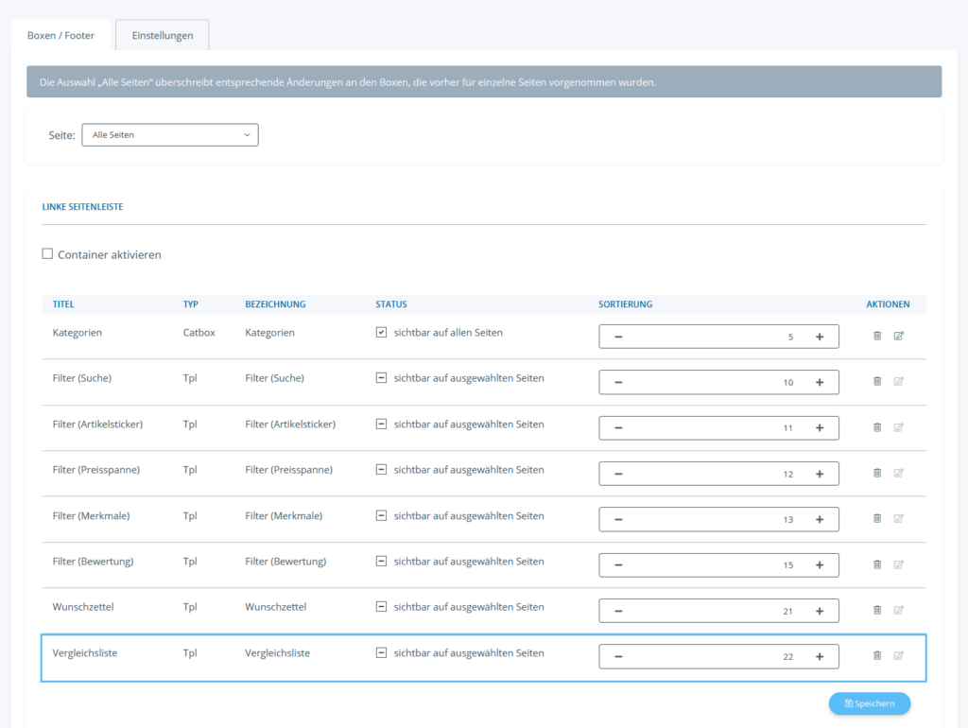Image resolution: width=968 pixels, height=728 pixels.
Task: Delete the Wunschzettel box
Action: [x=877, y=610]
